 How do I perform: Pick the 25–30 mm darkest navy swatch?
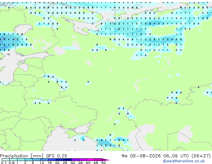(68, 160)
